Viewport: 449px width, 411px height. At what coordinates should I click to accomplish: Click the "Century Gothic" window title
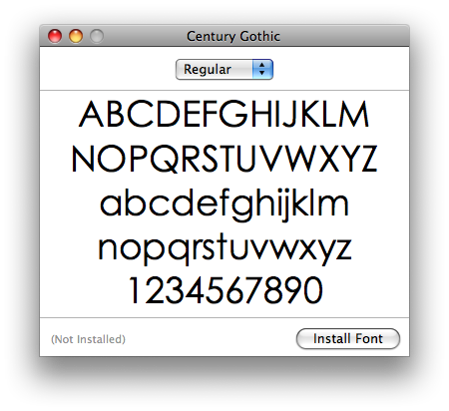point(233,36)
